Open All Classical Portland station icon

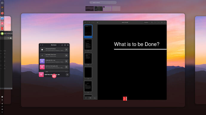42,50
